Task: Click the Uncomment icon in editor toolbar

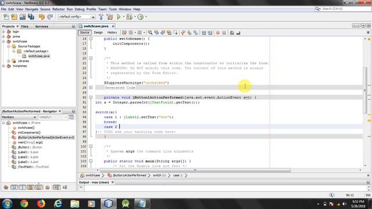Action: [x=238, y=33]
